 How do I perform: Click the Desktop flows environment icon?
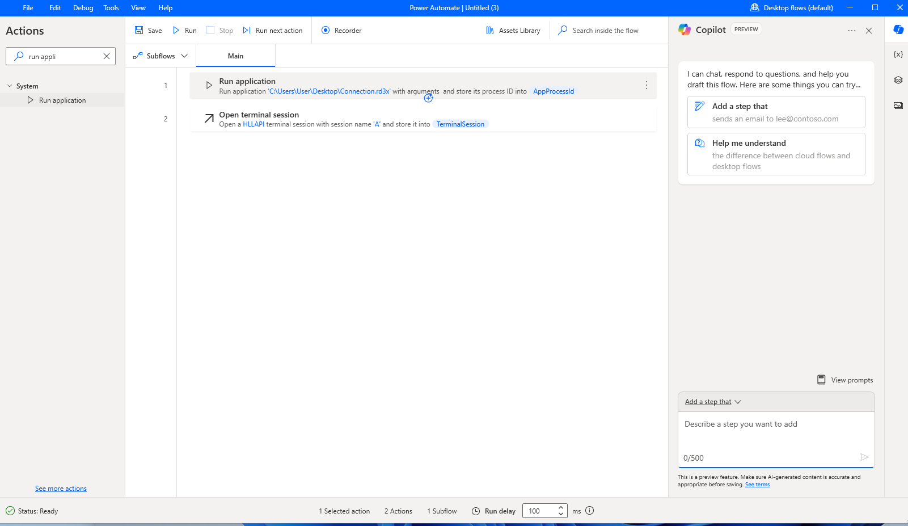[x=755, y=7]
